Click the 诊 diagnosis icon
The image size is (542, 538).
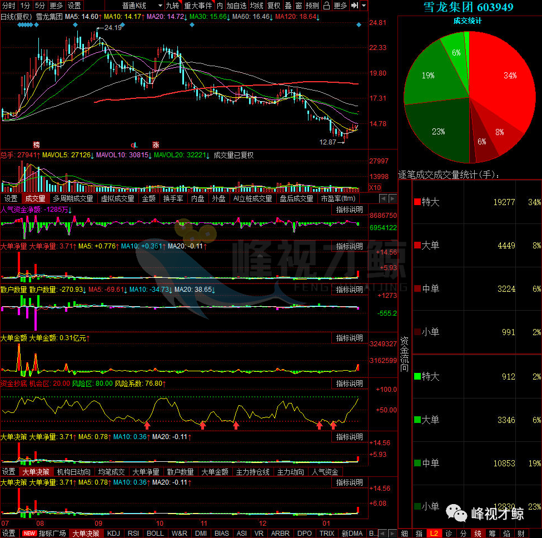(x=449, y=534)
